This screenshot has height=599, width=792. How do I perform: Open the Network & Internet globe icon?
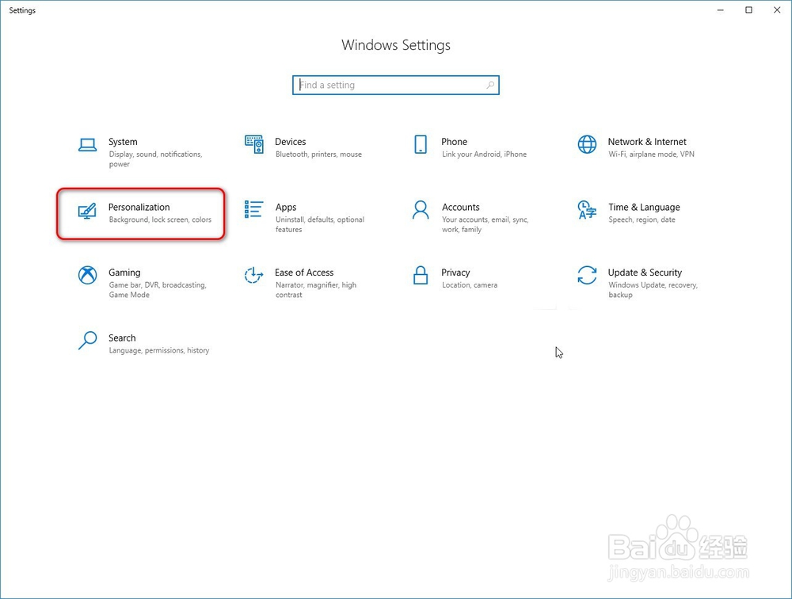[x=587, y=144]
